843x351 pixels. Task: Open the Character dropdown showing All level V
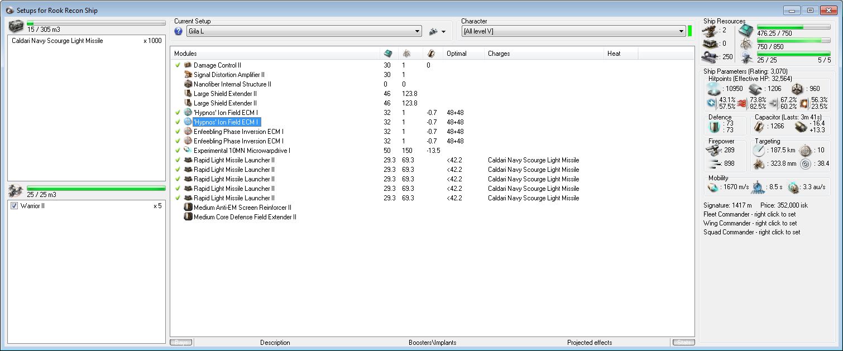[573, 31]
